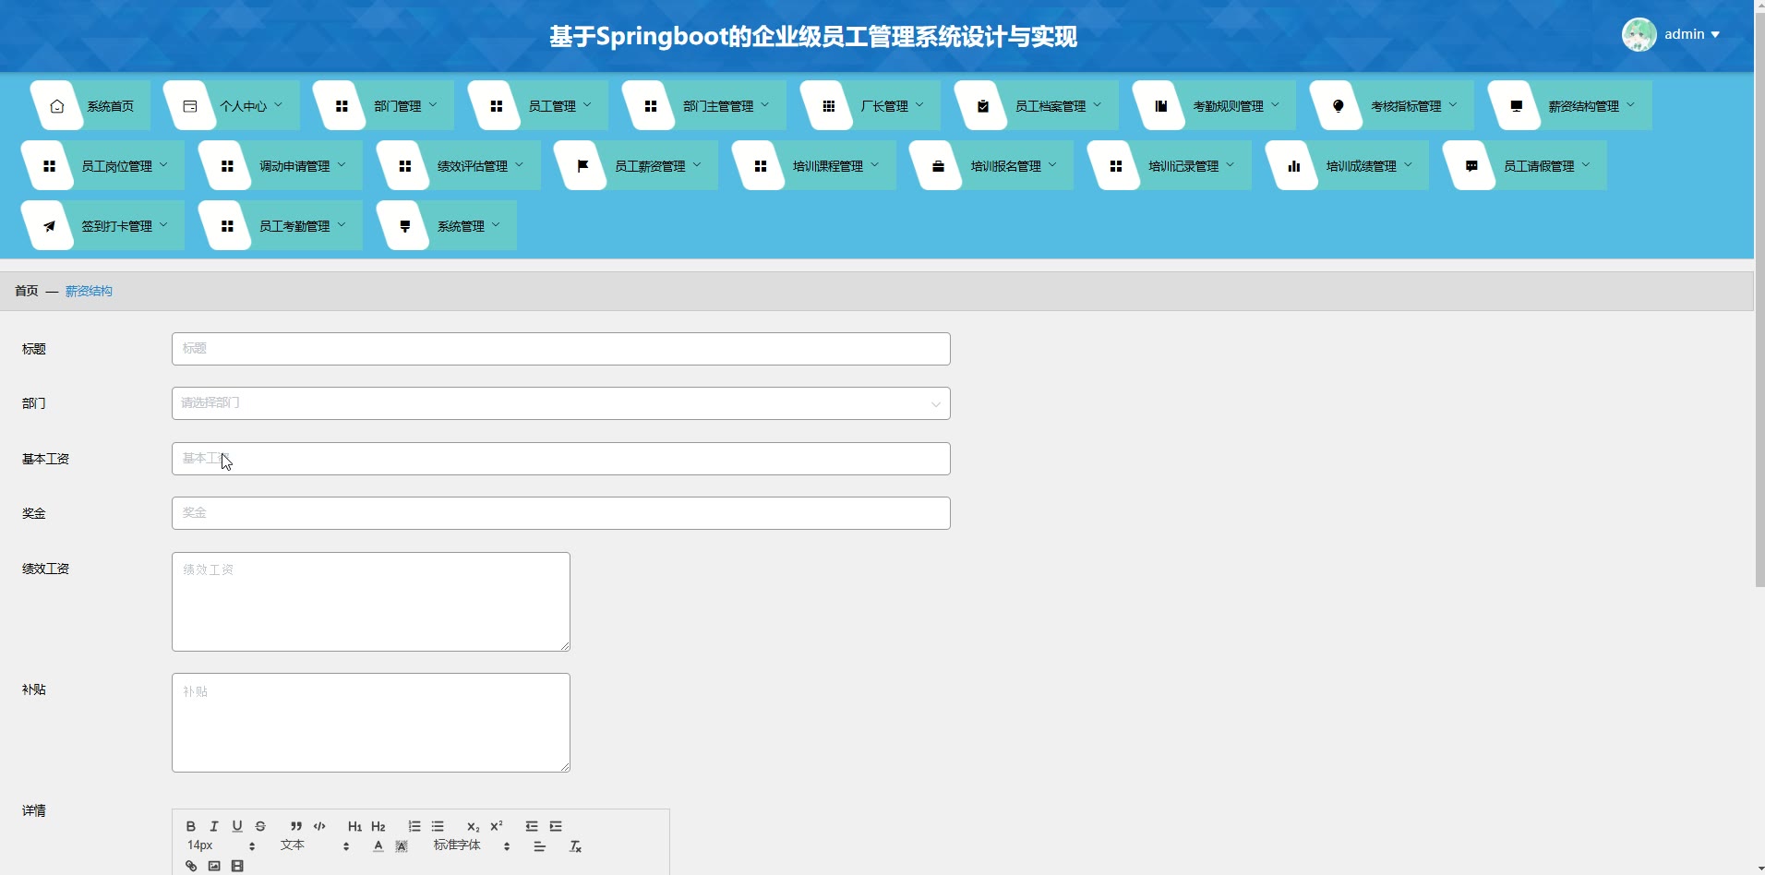Screen dimensions: 1765x875
Task: Open the 员工请假管理 menu
Action: coord(1524,166)
